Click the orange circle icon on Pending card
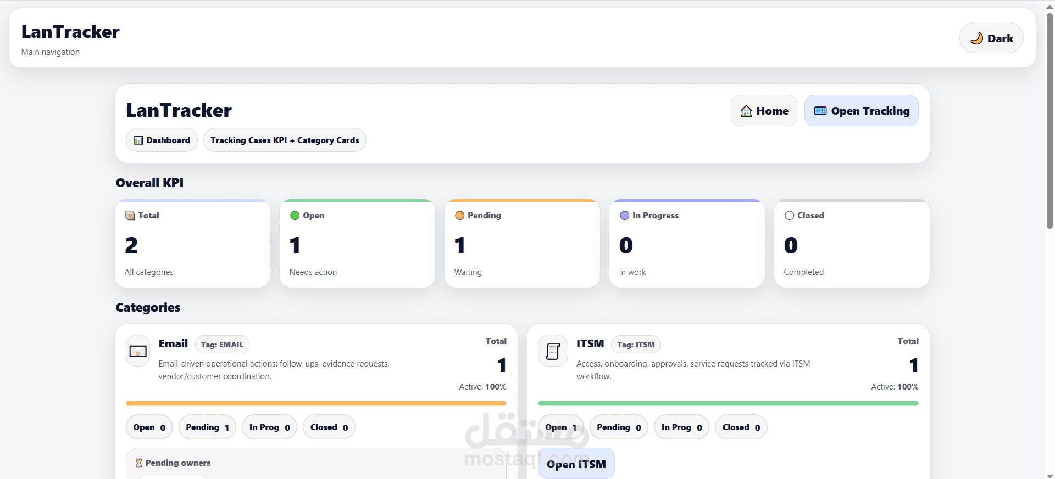The image size is (1055, 479). (x=460, y=216)
